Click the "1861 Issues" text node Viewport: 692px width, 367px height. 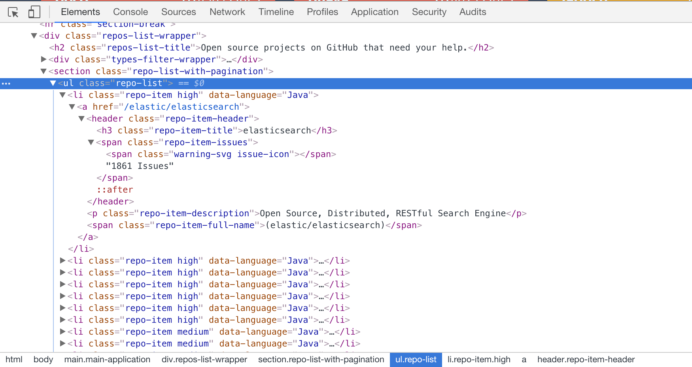click(140, 166)
